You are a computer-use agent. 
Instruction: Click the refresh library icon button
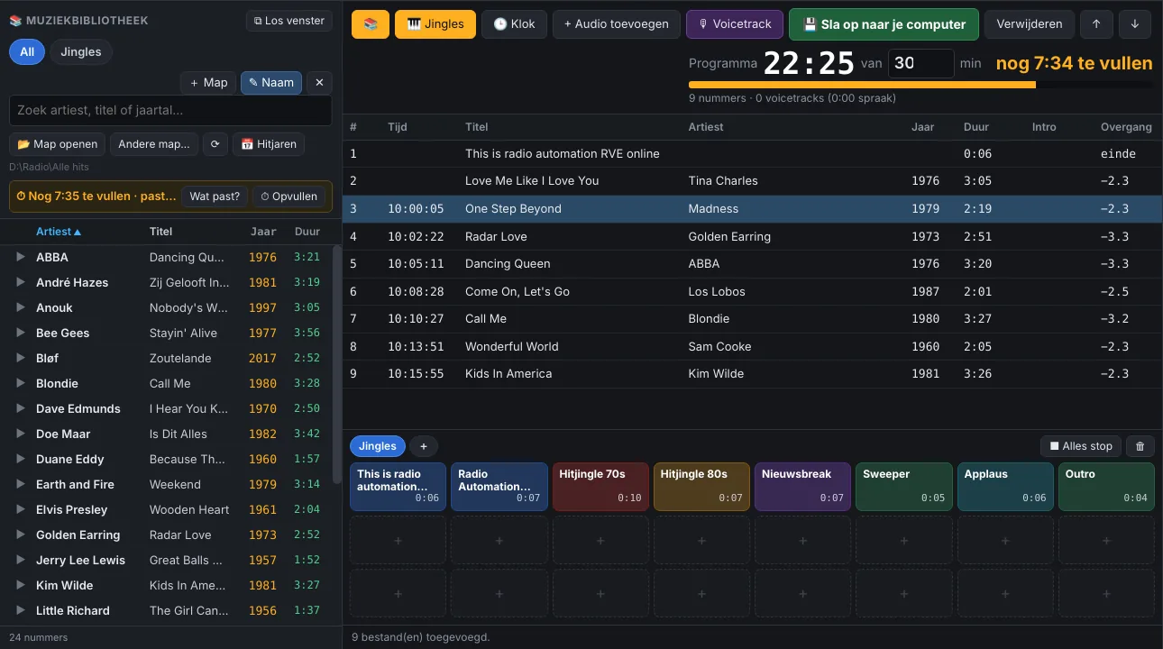[215, 144]
